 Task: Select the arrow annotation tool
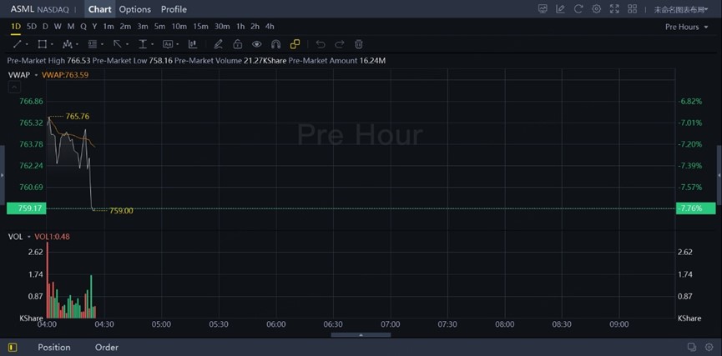(x=118, y=44)
